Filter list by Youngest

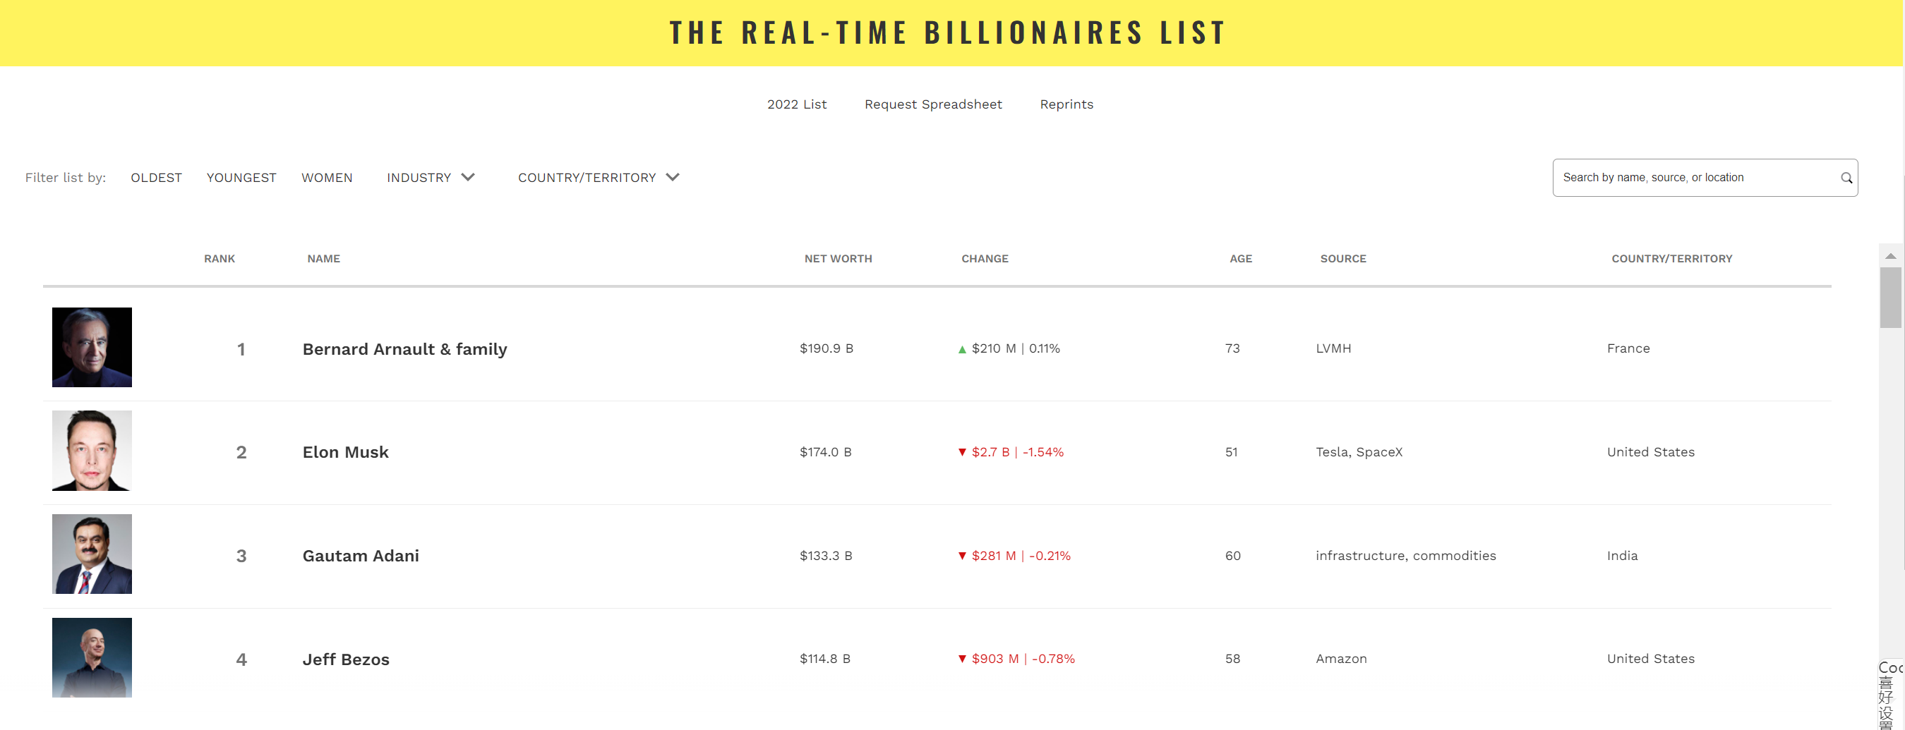click(x=241, y=177)
